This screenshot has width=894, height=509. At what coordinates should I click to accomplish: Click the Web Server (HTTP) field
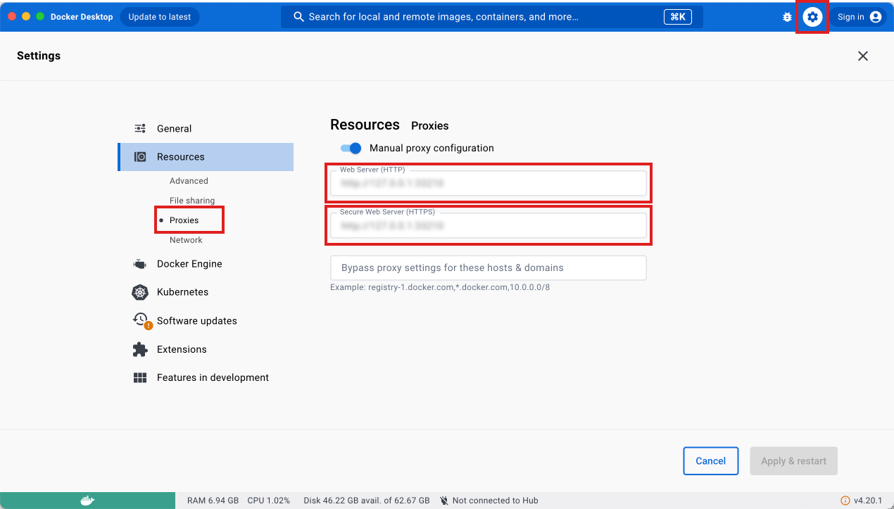[x=489, y=183]
